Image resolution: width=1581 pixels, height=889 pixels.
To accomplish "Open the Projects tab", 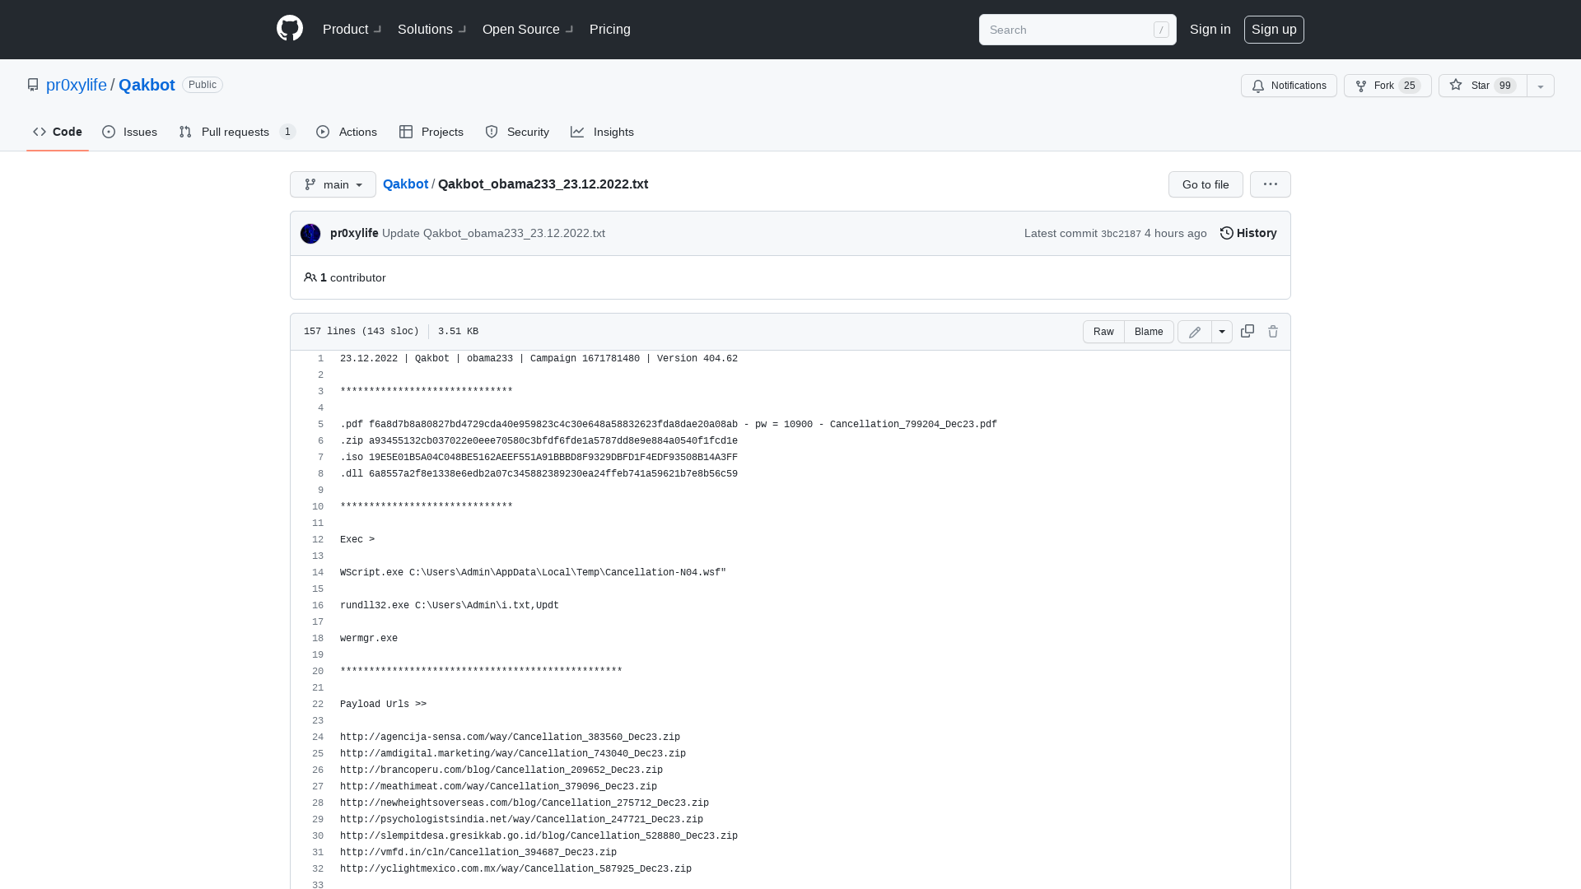I will click(431, 132).
